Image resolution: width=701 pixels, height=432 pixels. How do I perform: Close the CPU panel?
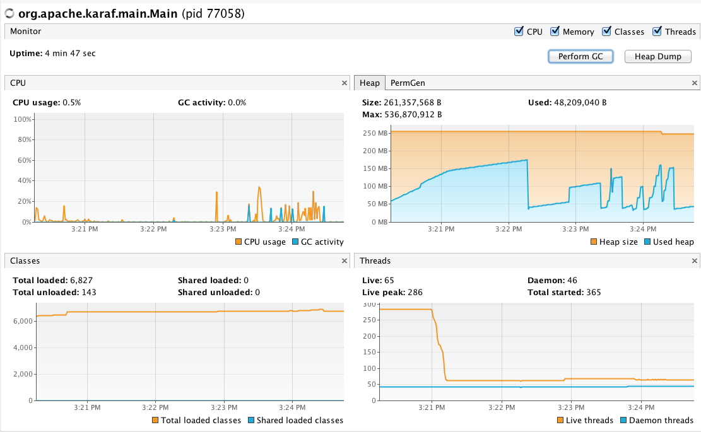click(345, 83)
